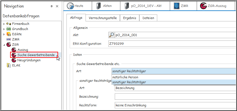Switch to the Abfrage tab

click(x=76, y=18)
